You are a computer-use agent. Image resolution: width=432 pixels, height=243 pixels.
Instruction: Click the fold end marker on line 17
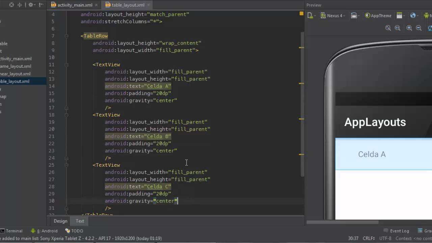point(66,108)
